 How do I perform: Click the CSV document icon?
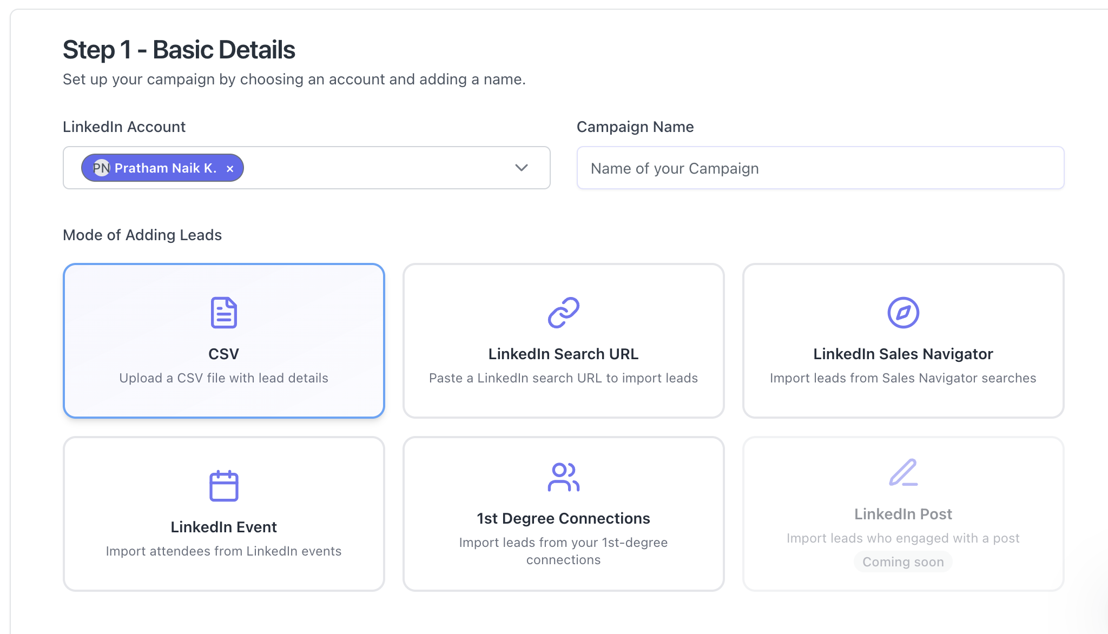(x=223, y=313)
